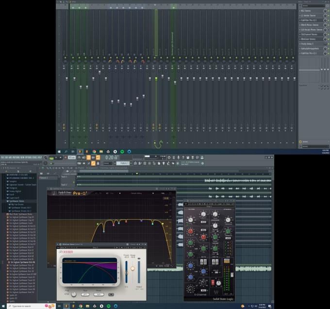This screenshot has height=309, width=330.
Task: Click the plugin picker plug icon
Action: (x=164, y=163)
